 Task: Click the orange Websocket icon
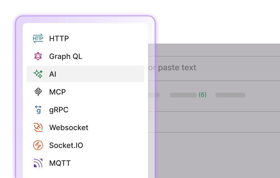tap(38, 127)
